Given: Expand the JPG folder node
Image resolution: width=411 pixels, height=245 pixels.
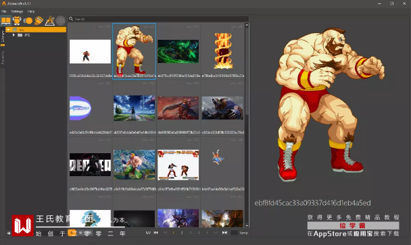Looking at the screenshot, I should click(14, 35).
